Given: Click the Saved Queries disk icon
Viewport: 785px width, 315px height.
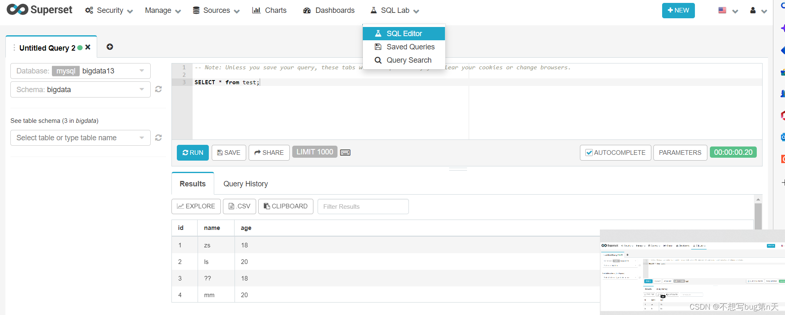Looking at the screenshot, I should pos(378,47).
